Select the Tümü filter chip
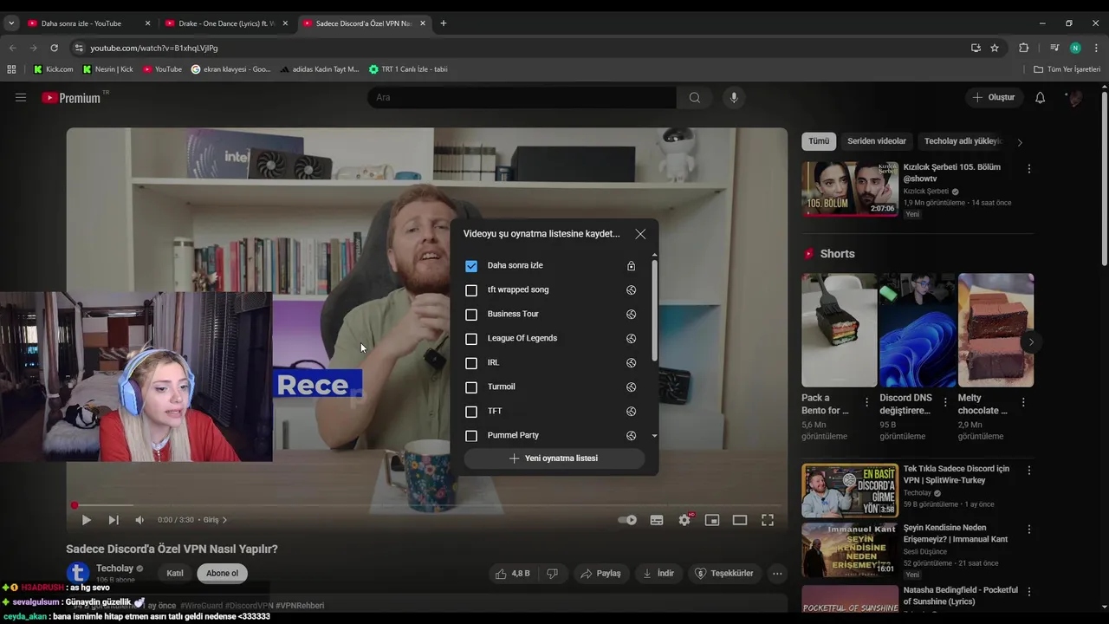This screenshot has width=1109, height=624. pyautogui.click(x=819, y=141)
